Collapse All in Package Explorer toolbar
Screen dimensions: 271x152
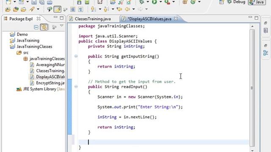pos(36,27)
